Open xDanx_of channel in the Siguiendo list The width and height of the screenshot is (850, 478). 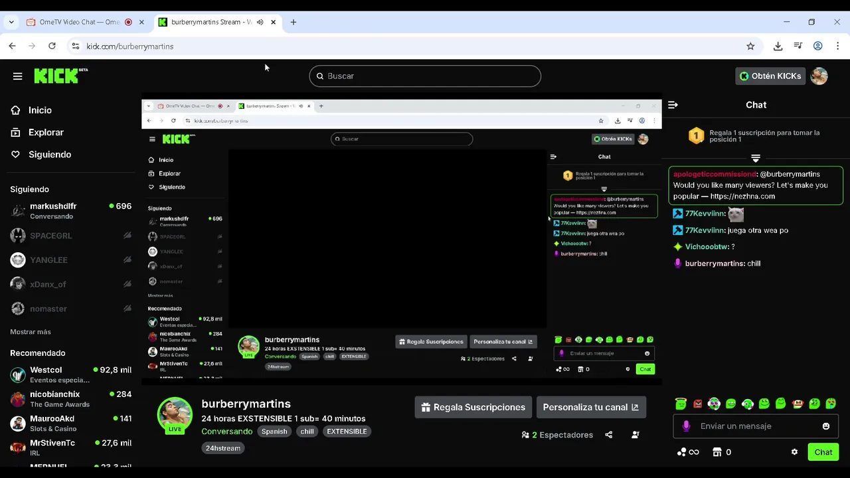(70, 284)
